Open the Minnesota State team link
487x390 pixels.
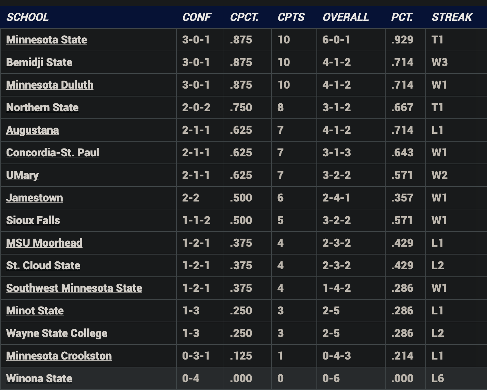47,40
